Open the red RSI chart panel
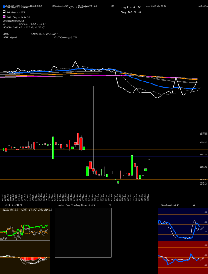208x274 pixels. (x=183, y=257)
